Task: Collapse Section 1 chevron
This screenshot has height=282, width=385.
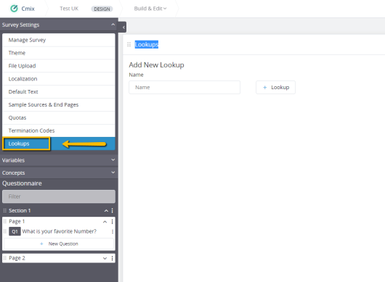Action: (106, 211)
